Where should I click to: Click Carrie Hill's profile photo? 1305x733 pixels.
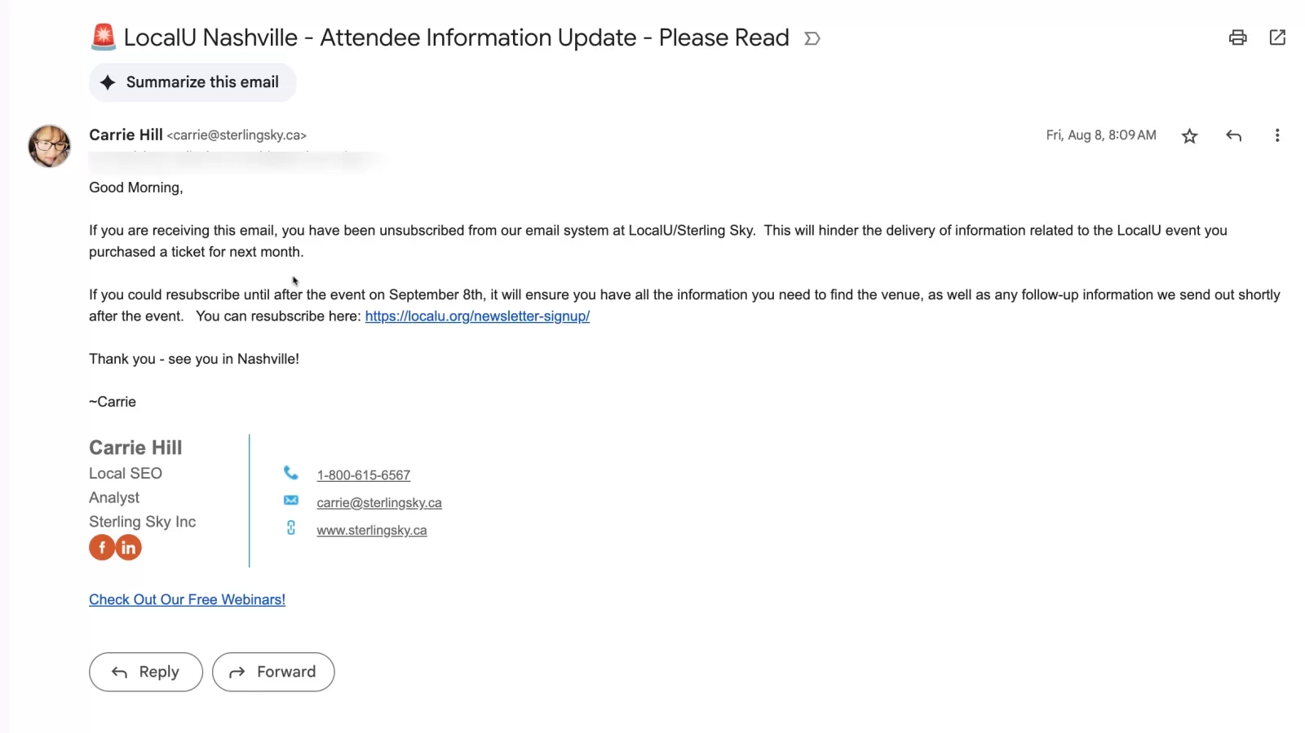click(x=50, y=146)
